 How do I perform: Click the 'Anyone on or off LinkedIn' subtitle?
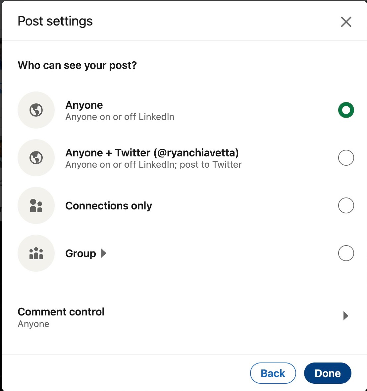[x=120, y=117]
